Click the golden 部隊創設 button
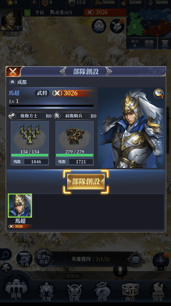 pyautogui.click(x=86, y=182)
